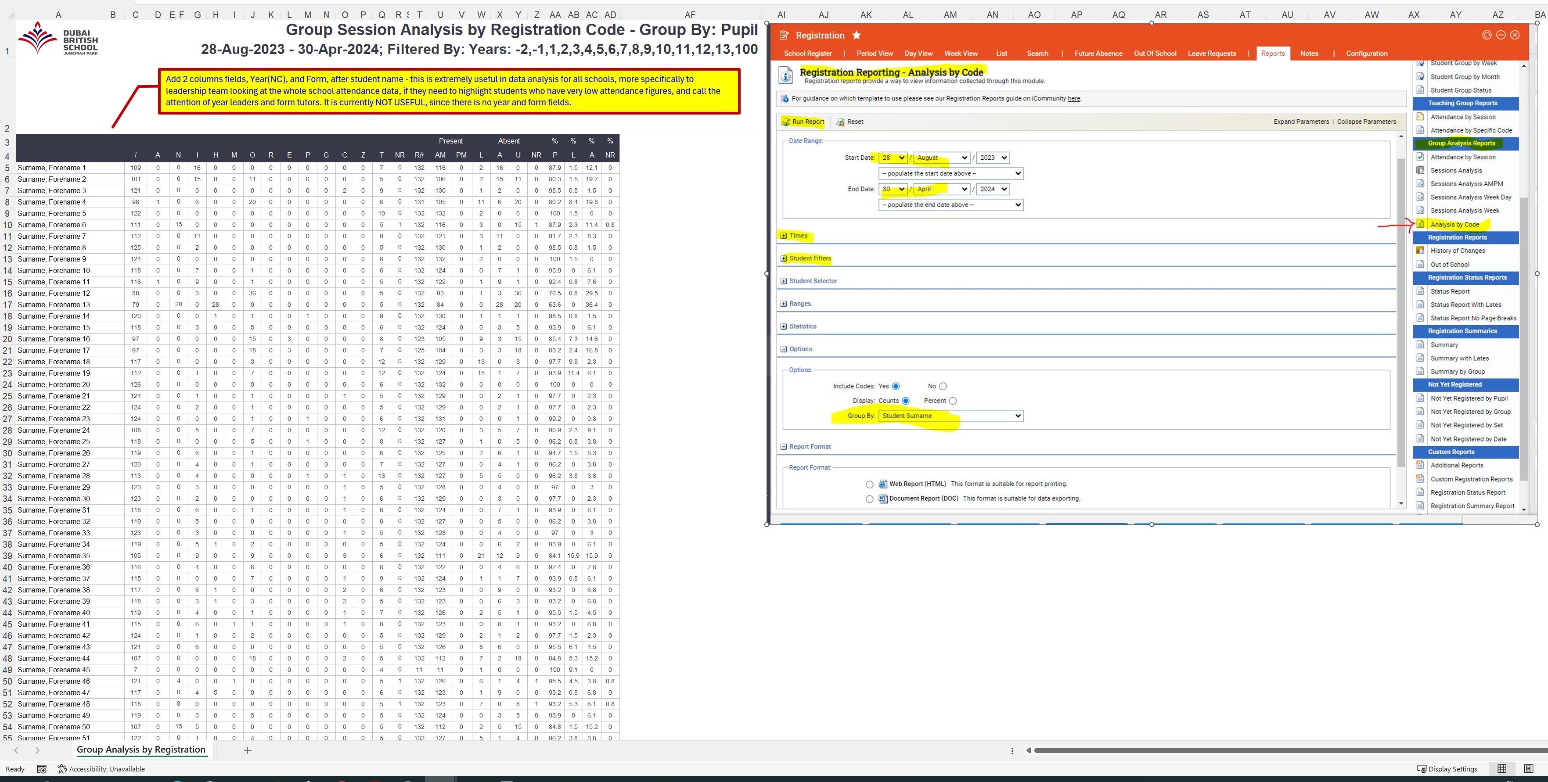Select No for Include Codes

942,386
